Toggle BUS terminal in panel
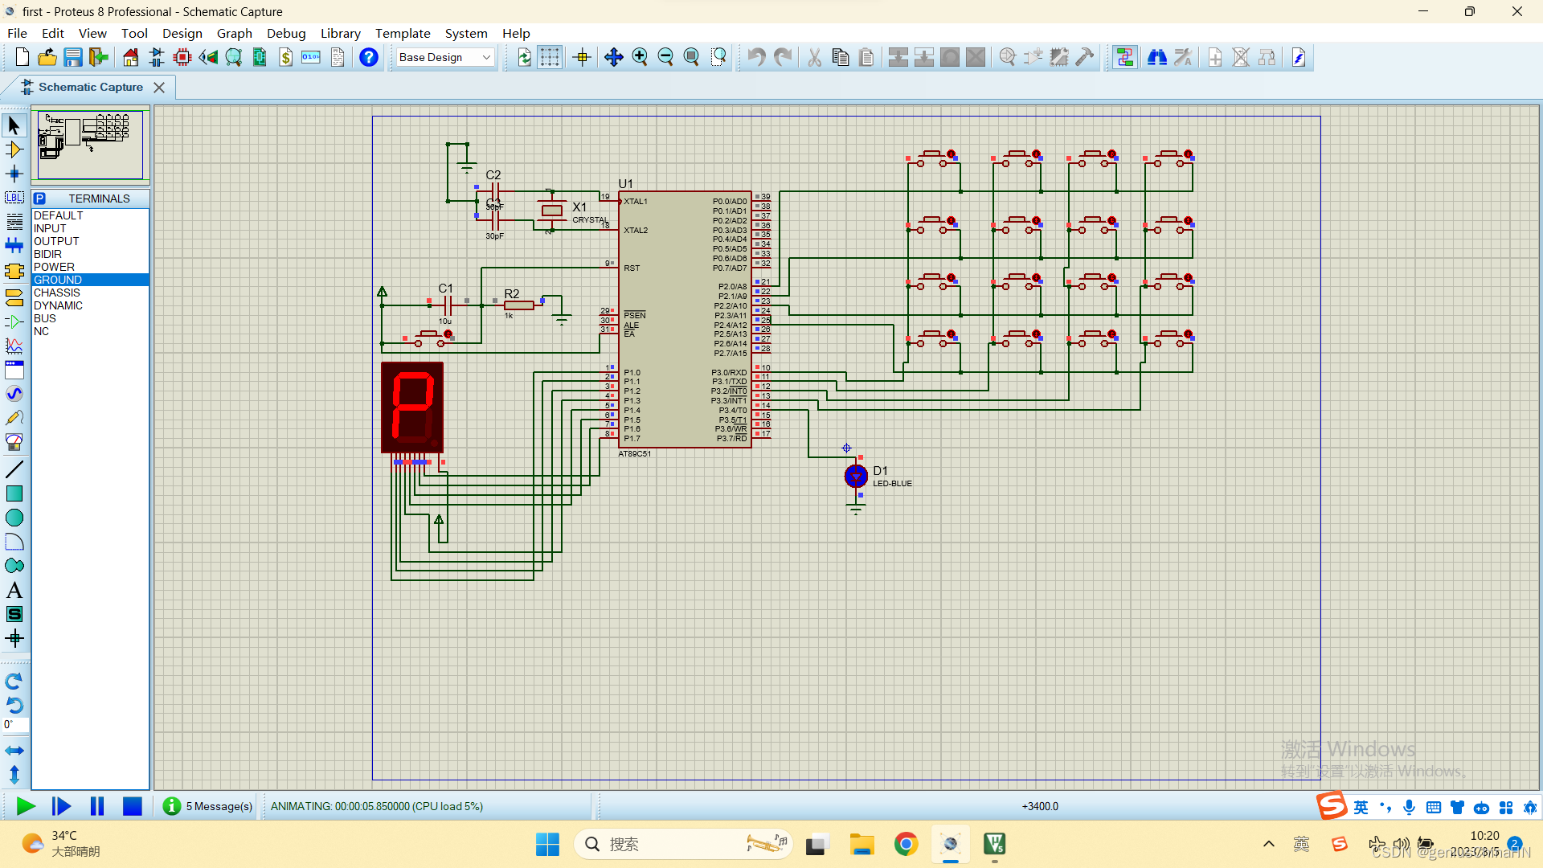The width and height of the screenshot is (1543, 868). pyautogui.click(x=44, y=318)
